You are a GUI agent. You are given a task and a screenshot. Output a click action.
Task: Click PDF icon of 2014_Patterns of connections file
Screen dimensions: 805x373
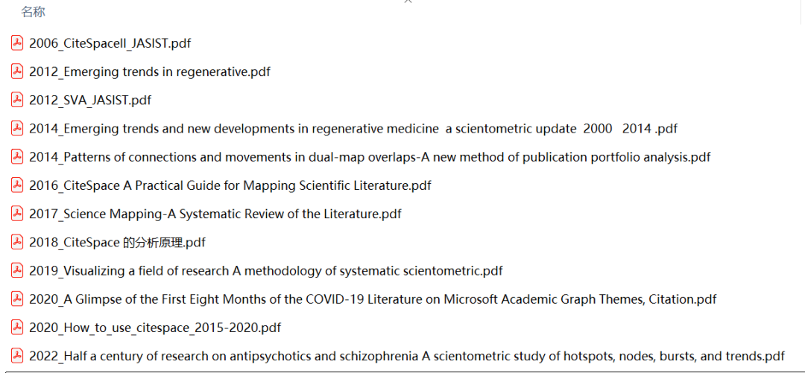(17, 156)
